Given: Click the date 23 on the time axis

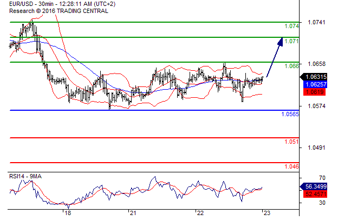Looking at the screenshot, I should pos(267,213).
